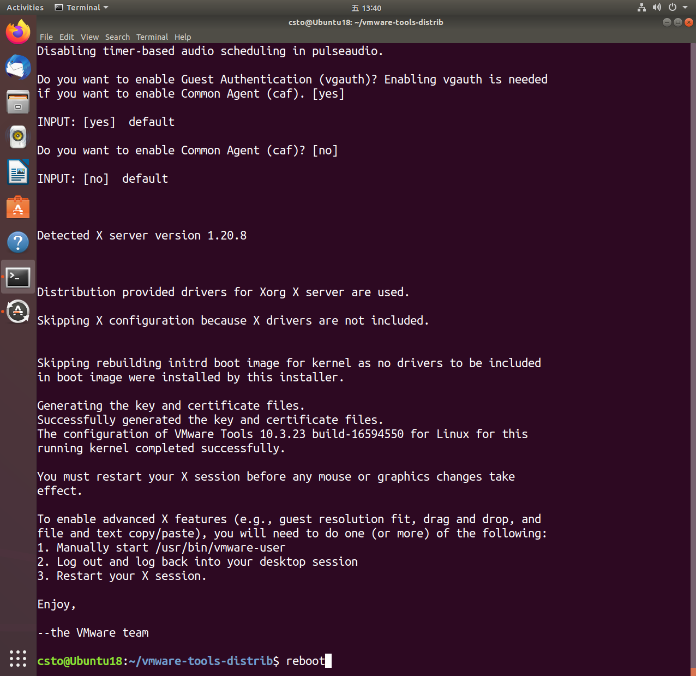
Task: Click the volume speaker icon
Action: tap(657, 8)
